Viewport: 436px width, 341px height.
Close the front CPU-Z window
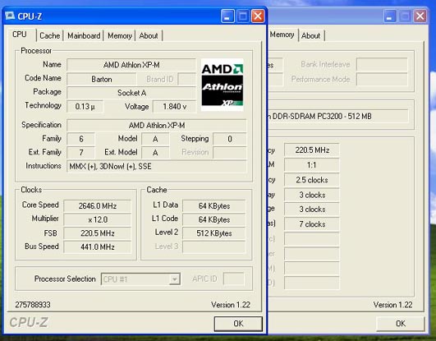click(258, 16)
